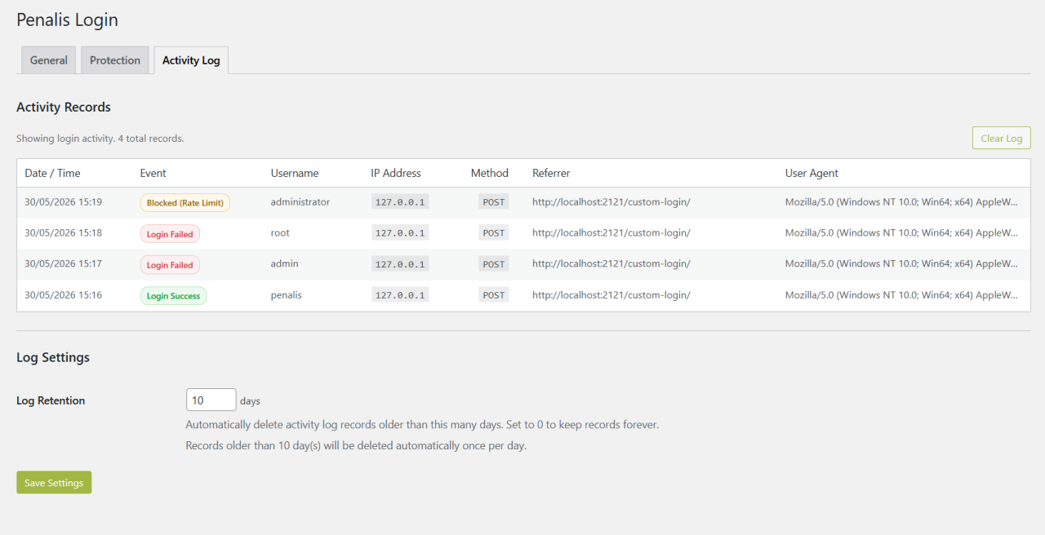
Task: Click the IP 127.0.0.1 in penalis row
Action: 400,295
